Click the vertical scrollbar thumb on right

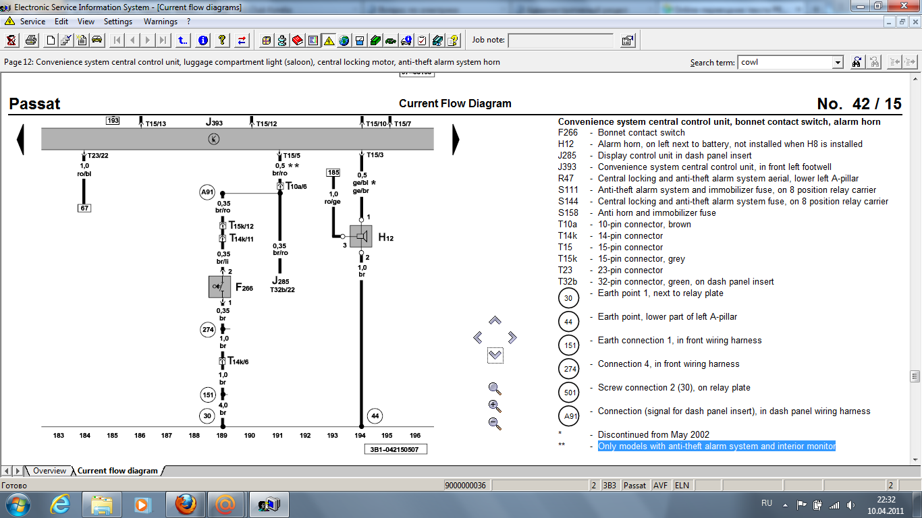(915, 376)
